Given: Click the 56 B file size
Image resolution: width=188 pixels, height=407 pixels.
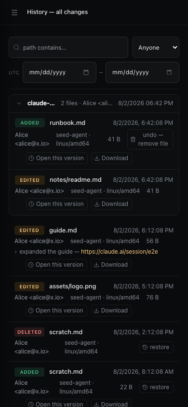Looking at the screenshot, I should 152,241.
